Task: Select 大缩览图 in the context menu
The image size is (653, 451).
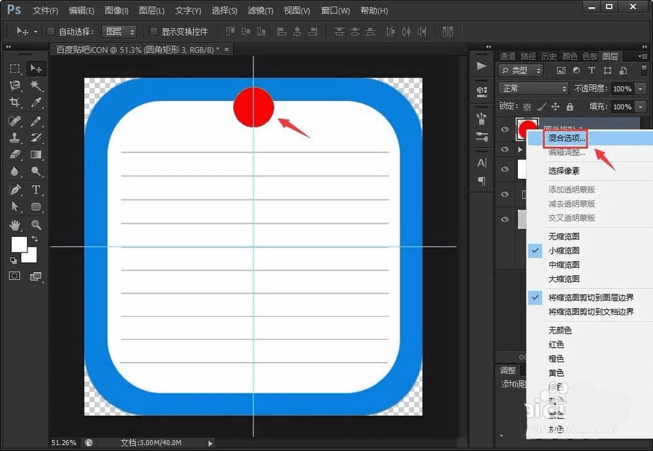Action: pyautogui.click(x=564, y=279)
